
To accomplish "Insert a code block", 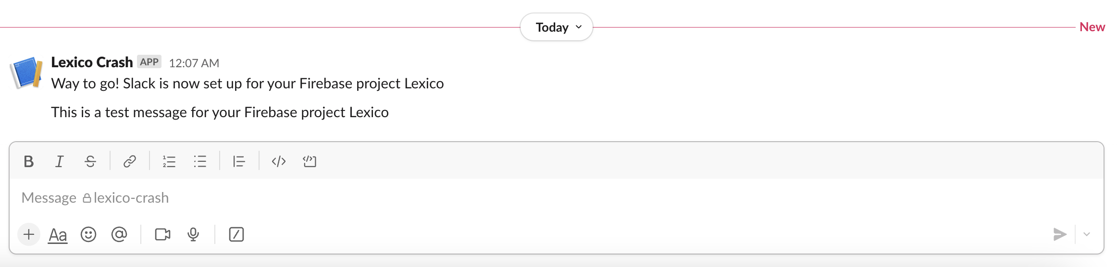I will 310,161.
